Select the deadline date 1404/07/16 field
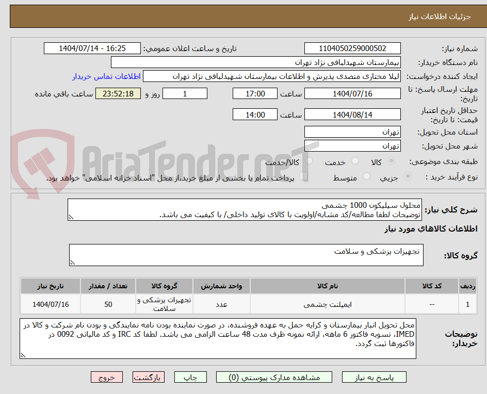The image size is (487, 394). coord(352,93)
